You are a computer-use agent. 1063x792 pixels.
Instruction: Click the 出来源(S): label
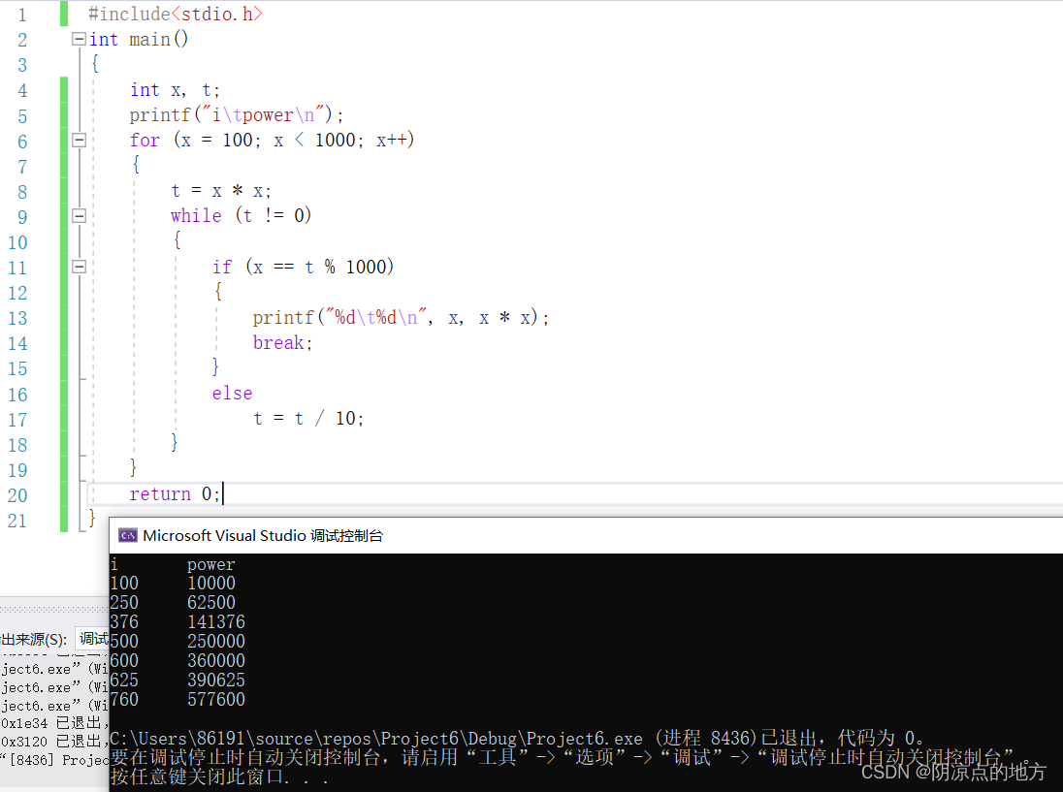(34, 640)
